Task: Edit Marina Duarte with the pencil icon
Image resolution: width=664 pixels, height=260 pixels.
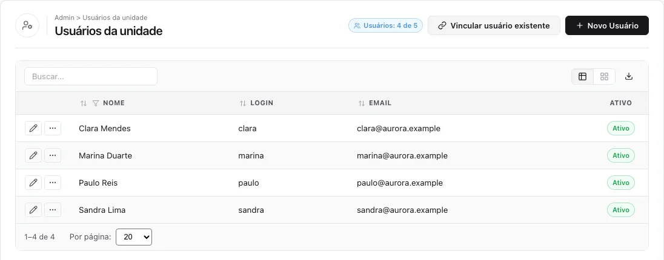Action: click(x=33, y=155)
